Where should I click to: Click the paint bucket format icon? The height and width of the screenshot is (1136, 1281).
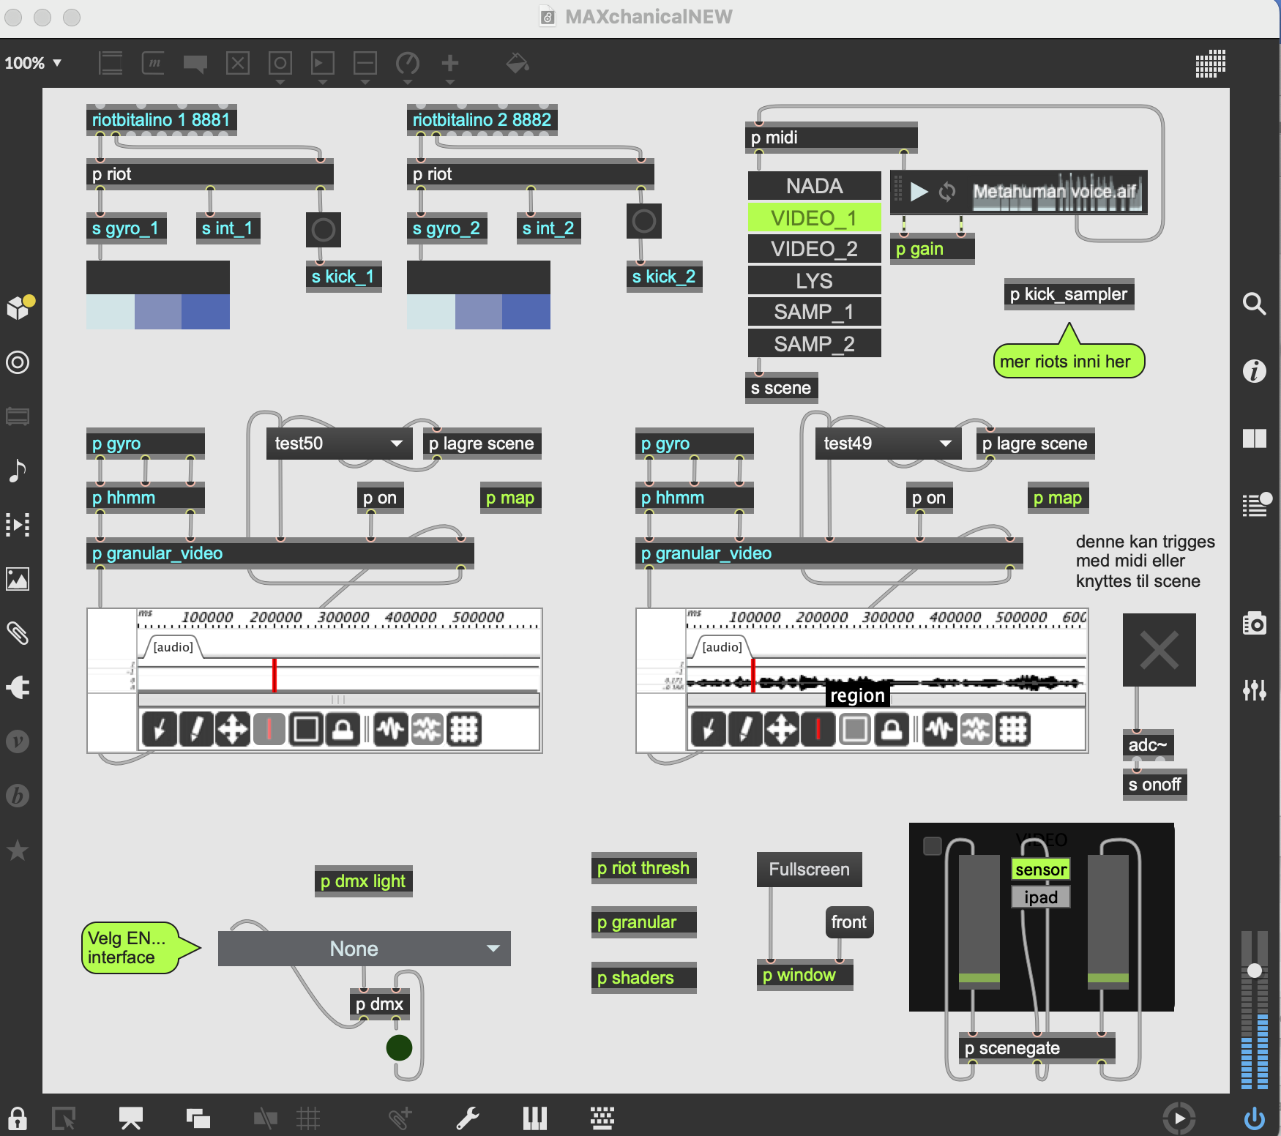pyautogui.click(x=518, y=64)
